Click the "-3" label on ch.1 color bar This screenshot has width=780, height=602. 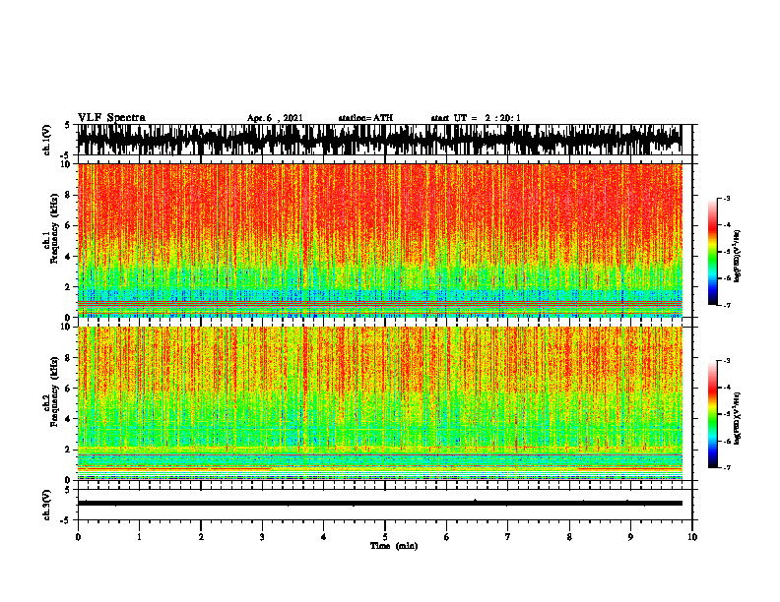coord(727,199)
